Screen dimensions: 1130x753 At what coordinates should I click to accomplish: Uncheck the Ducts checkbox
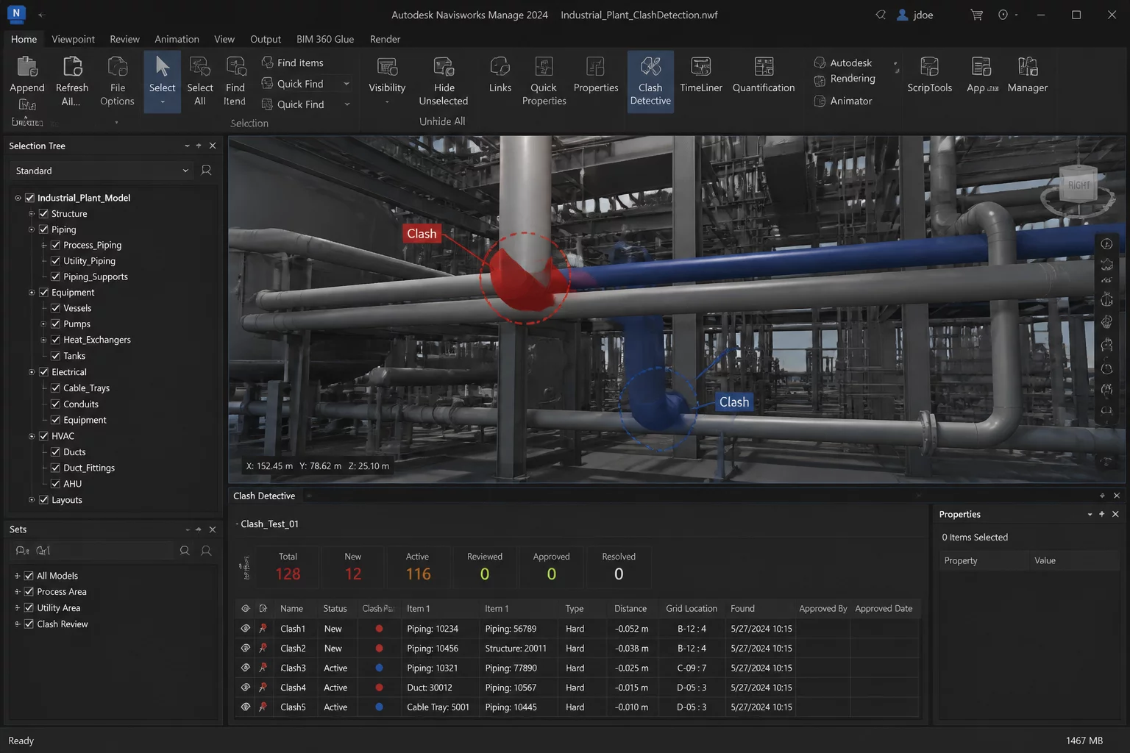(x=55, y=452)
